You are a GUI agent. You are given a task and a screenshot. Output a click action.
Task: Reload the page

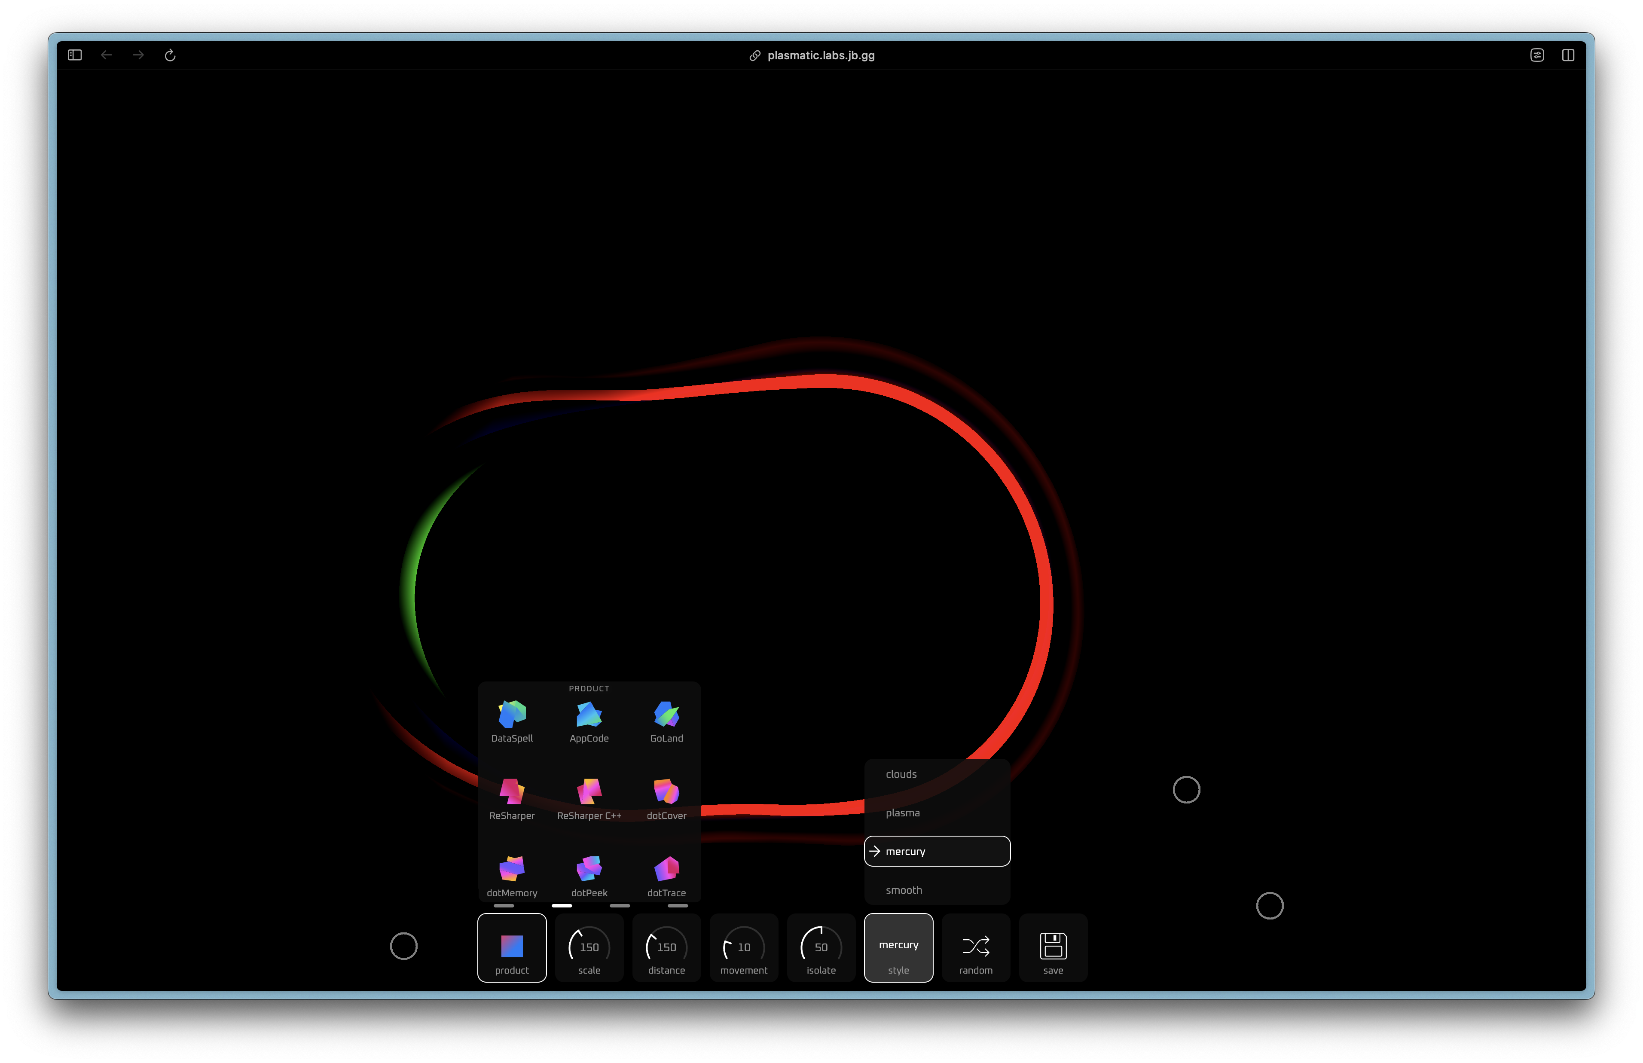click(170, 55)
